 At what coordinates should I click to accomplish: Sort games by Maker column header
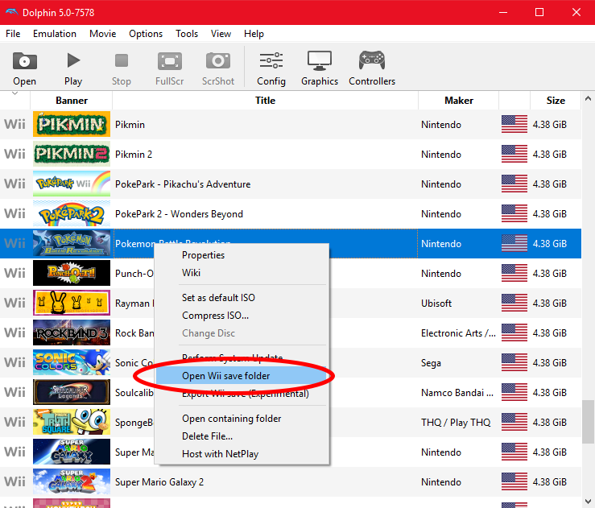click(458, 101)
